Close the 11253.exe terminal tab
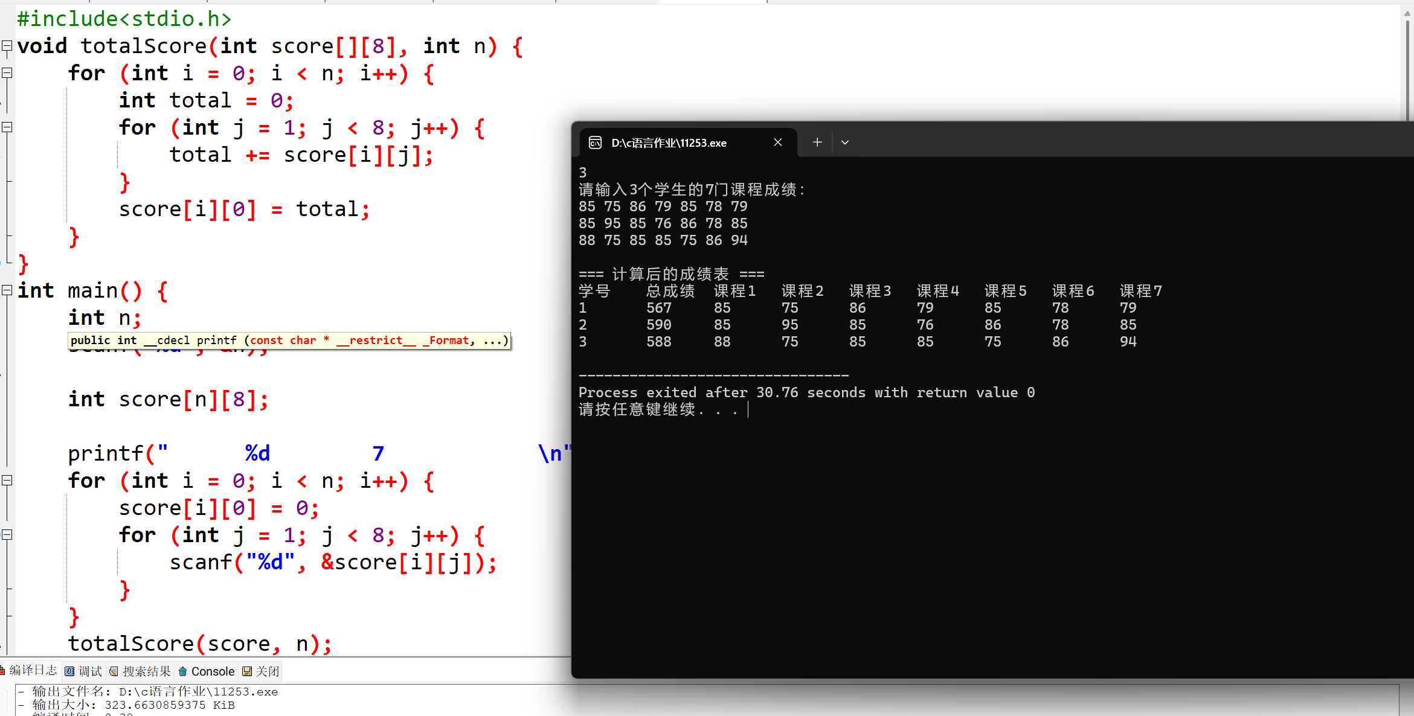This screenshot has width=1414, height=716. tap(777, 142)
